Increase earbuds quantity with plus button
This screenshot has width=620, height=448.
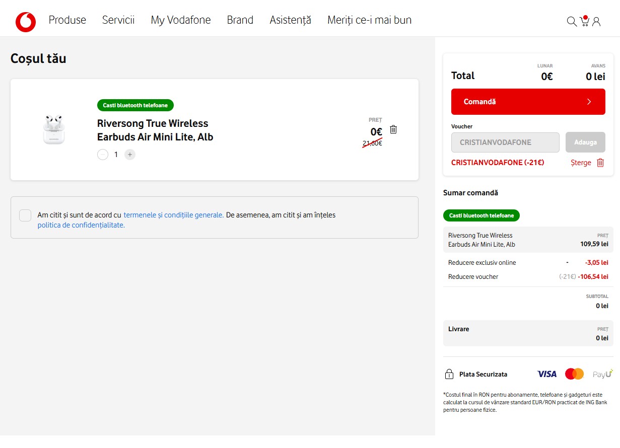coord(130,155)
